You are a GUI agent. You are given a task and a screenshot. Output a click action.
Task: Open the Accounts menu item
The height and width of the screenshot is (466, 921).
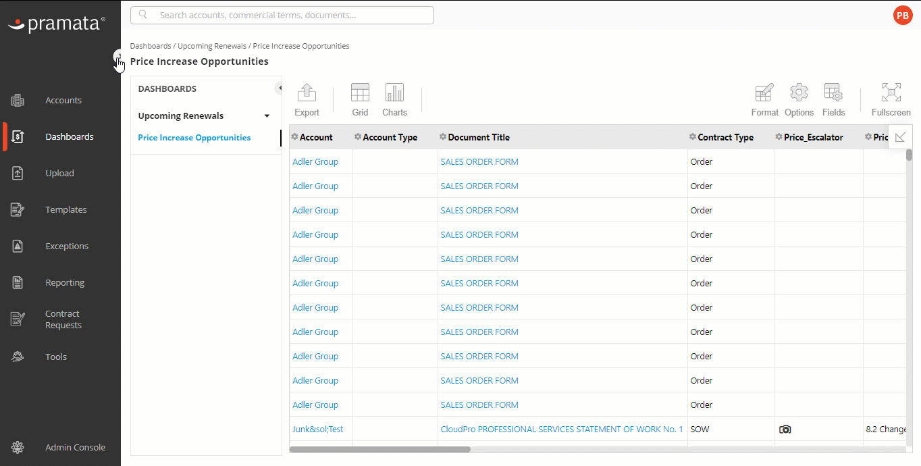(63, 101)
